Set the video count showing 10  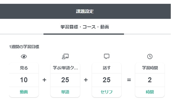click(24, 80)
